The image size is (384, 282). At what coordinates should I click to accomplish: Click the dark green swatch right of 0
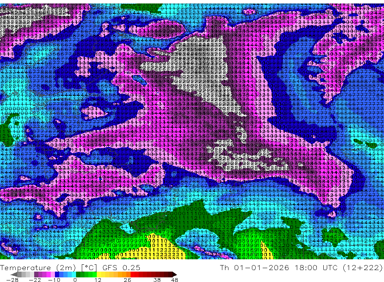click(x=78, y=274)
